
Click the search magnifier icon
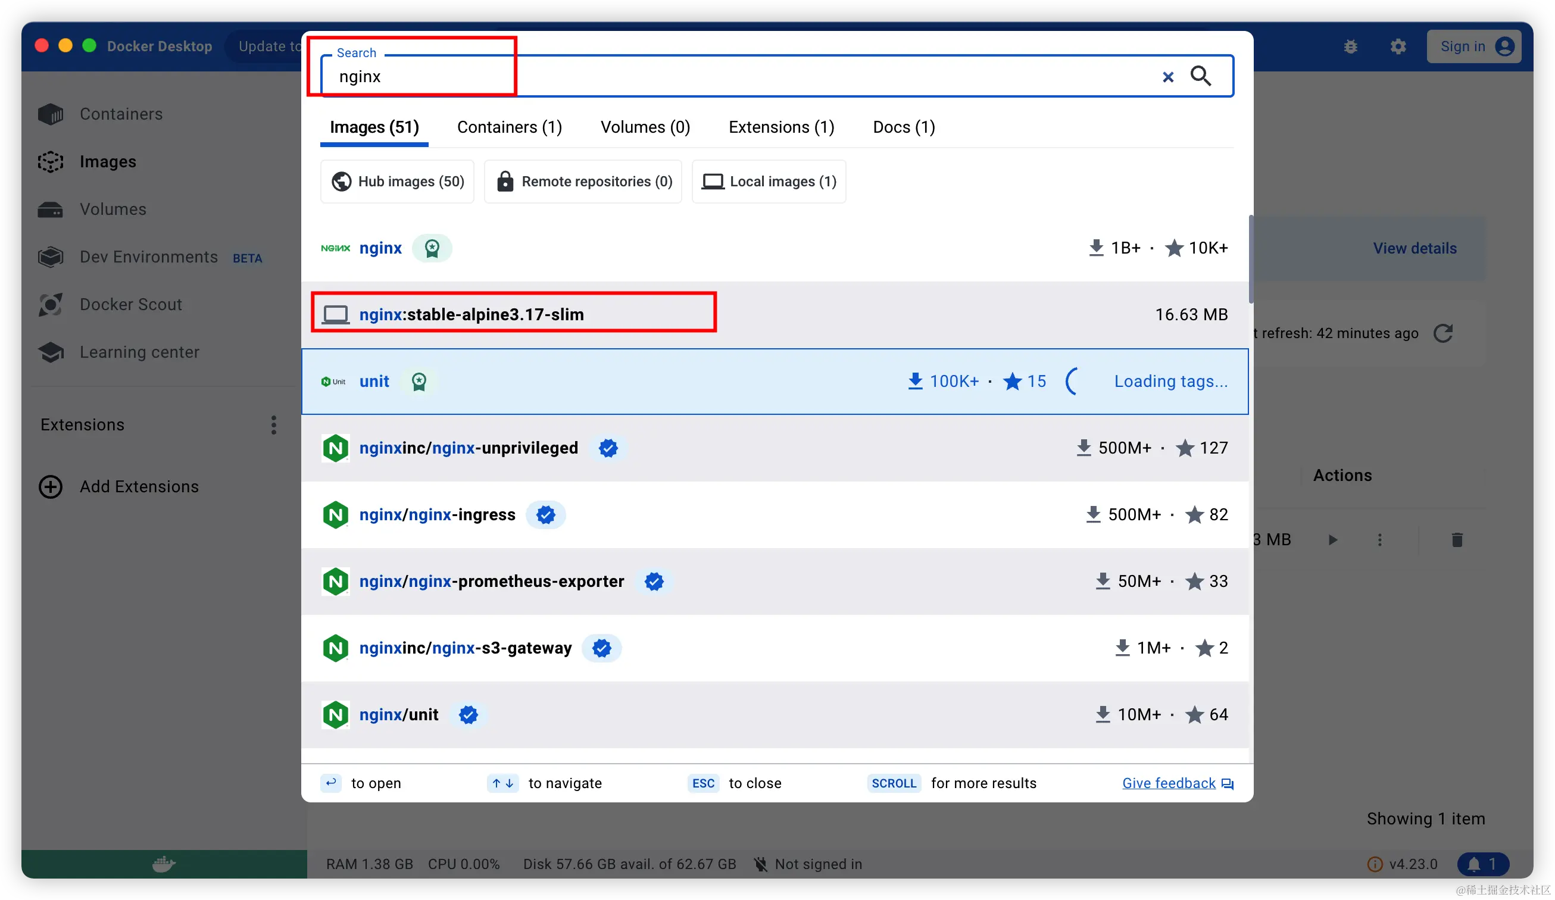tap(1200, 76)
